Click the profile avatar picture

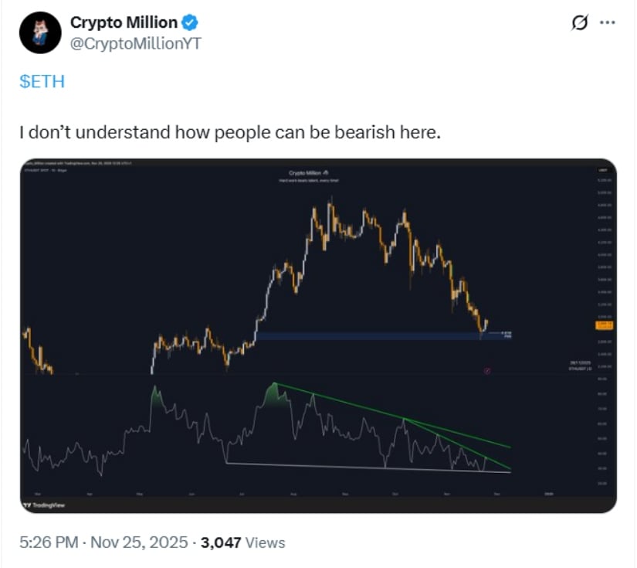tap(39, 32)
